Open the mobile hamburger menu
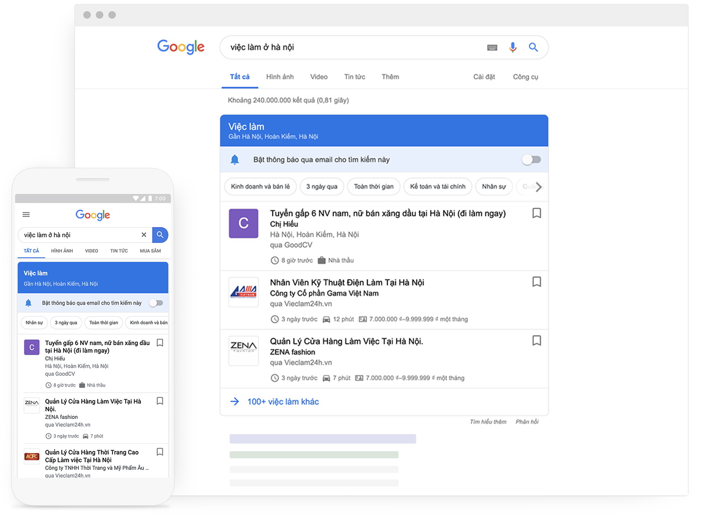 pos(26,215)
